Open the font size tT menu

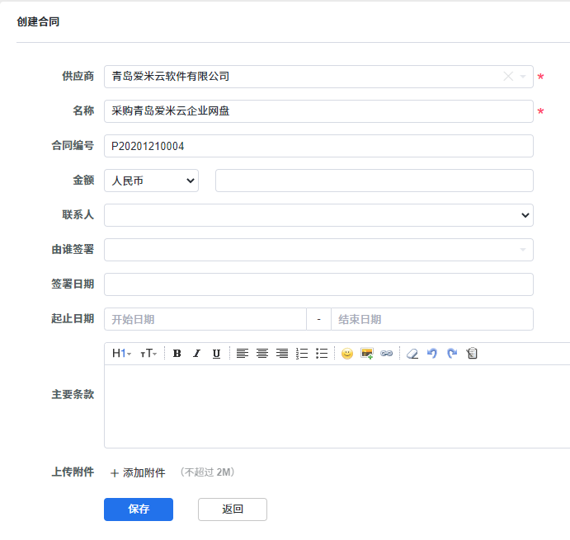click(x=148, y=353)
